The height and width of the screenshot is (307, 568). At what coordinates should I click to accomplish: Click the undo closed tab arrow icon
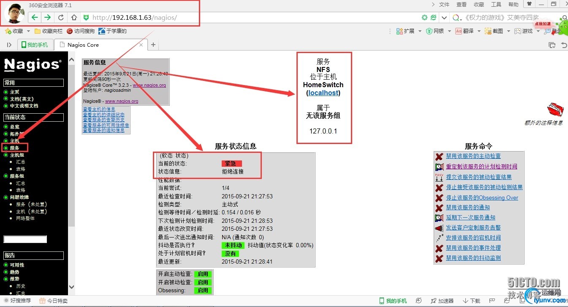(x=564, y=45)
